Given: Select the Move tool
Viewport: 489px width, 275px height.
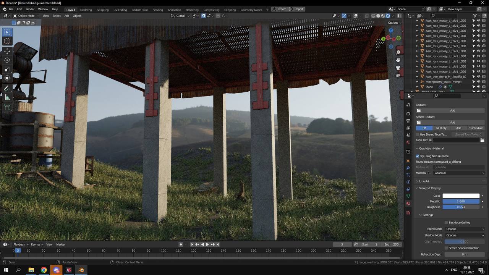Looking at the screenshot, I should tap(7, 51).
